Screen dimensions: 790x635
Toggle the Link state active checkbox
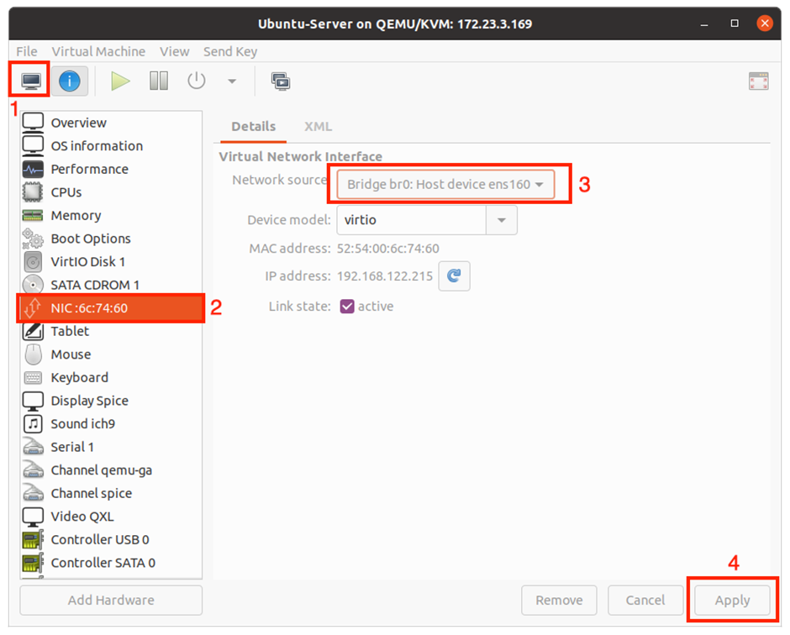click(x=347, y=307)
